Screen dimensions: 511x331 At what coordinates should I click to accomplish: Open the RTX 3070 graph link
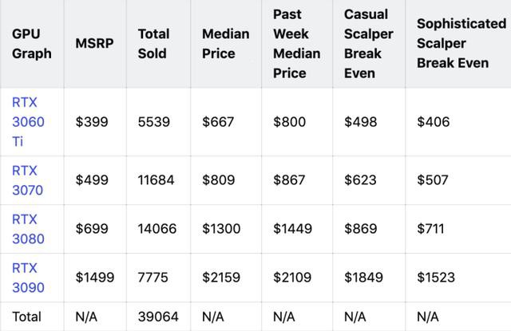point(27,180)
